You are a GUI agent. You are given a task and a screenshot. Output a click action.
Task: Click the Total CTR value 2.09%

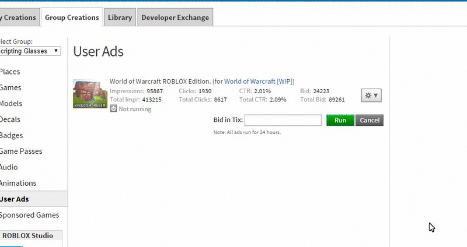coord(278,100)
